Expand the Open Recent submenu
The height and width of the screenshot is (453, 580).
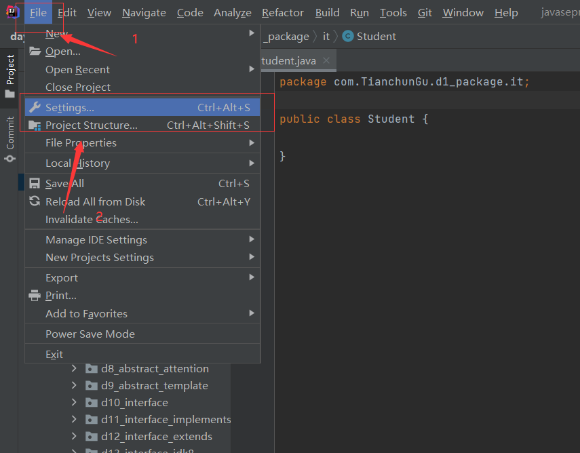142,70
